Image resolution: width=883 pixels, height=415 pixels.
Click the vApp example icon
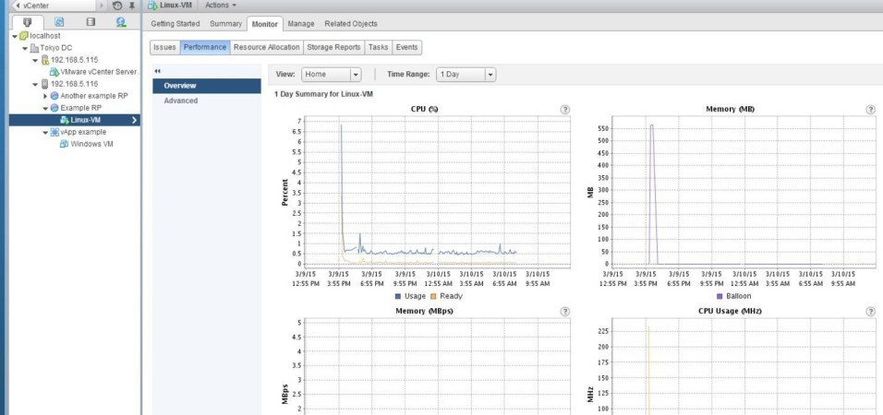tap(54, 132)
